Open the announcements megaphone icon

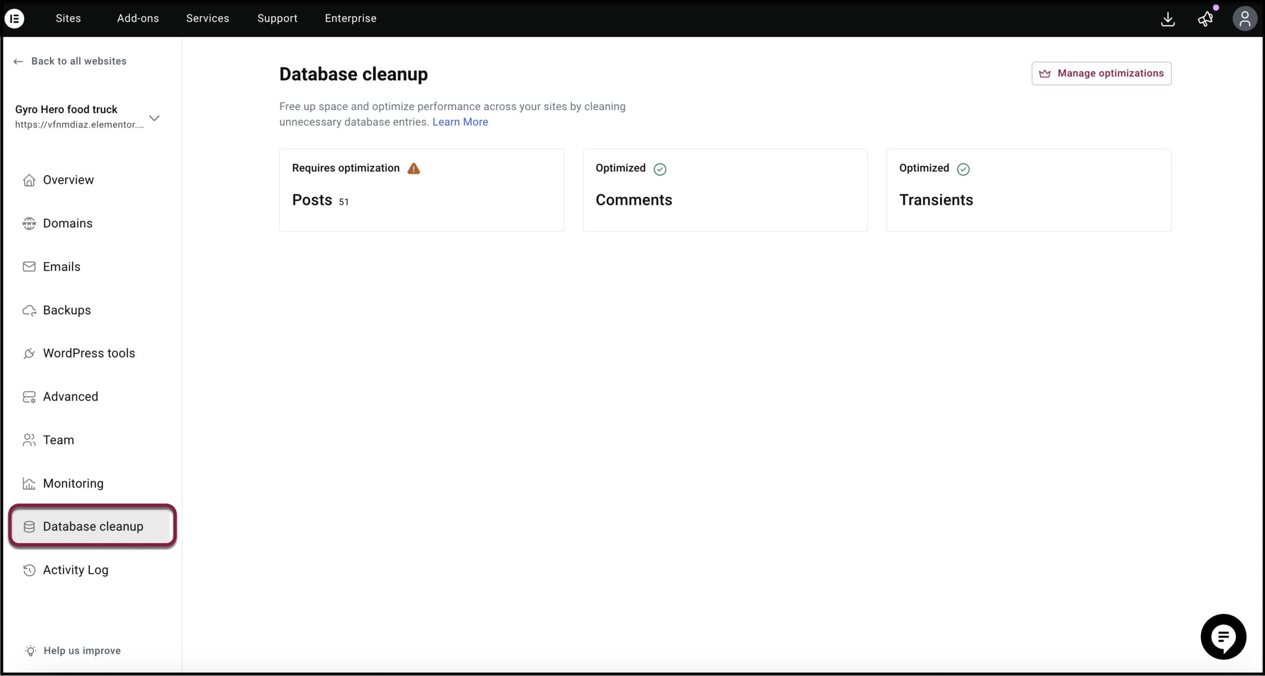pos(1205,19)
